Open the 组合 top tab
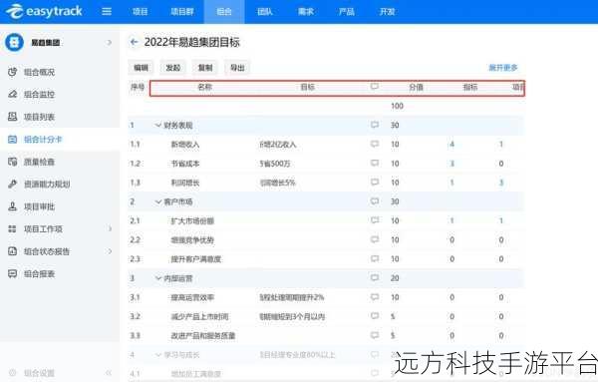Viewport: 598px width, 382px height. click(x=224, y=11)
